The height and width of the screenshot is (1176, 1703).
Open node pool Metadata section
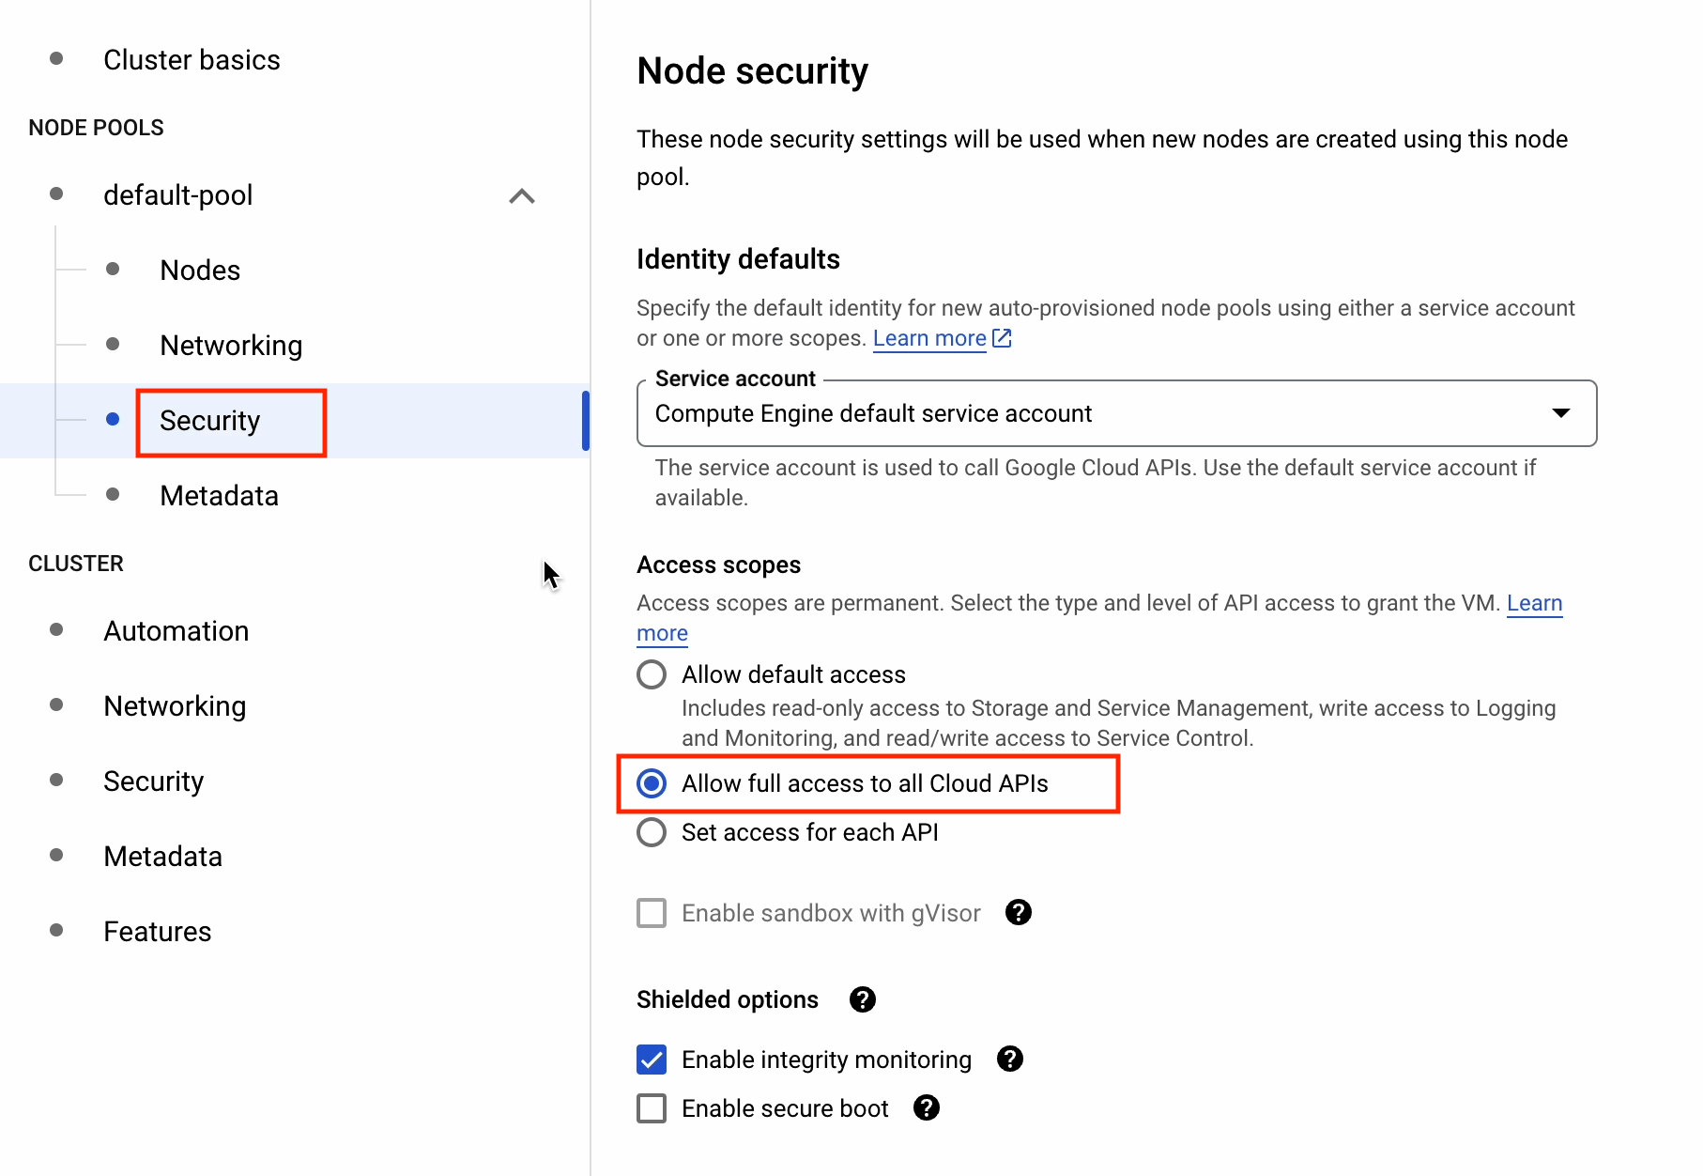click(219, 496)
